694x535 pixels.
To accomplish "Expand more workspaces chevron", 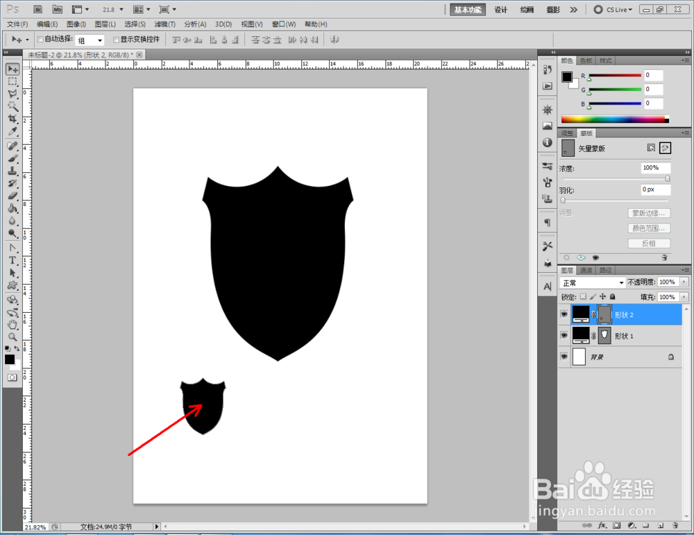I will pyautogui.click(x=574, y=10).
